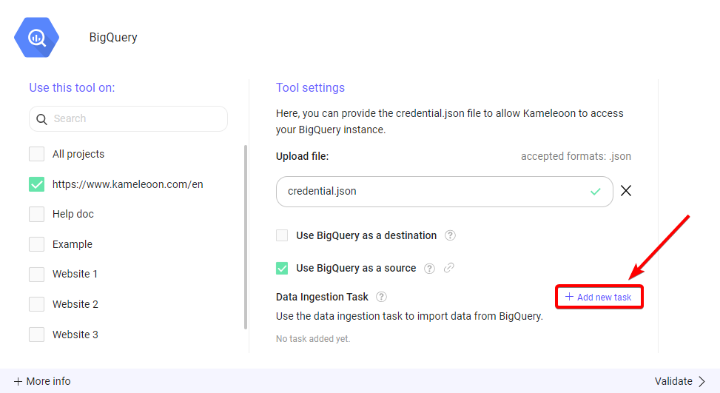This screenshot has height=393, width=720.
Task: Click green checkmark in credential file field
Action: 596,192
